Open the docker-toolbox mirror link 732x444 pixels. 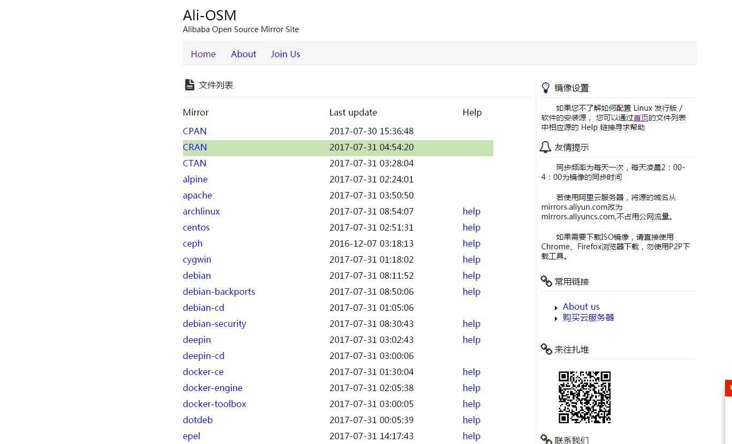215,404
